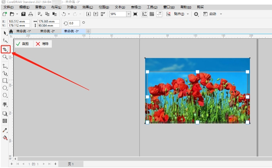This screenshot has height=168, width=272.
Task: Open the Options gear icon
Action: point(196,14)
